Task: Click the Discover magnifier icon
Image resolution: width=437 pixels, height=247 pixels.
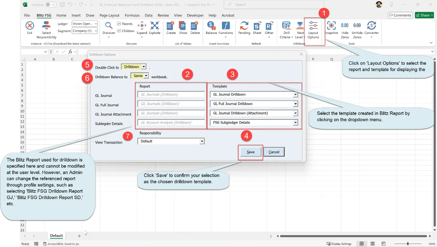Action: (x=109, y=26)
